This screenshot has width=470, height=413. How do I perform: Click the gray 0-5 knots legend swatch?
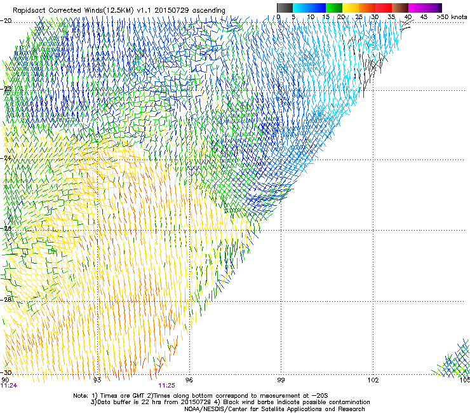[x=285, y=8]
